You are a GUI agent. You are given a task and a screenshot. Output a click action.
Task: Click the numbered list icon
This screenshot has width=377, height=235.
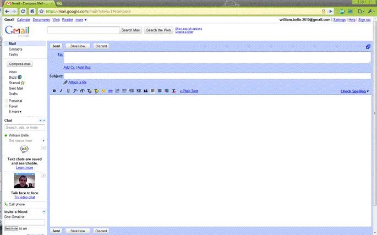point(117,91)
